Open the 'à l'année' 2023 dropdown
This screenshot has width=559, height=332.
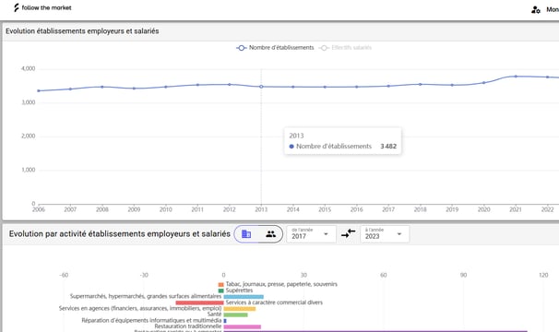click(x=385, y=234)
